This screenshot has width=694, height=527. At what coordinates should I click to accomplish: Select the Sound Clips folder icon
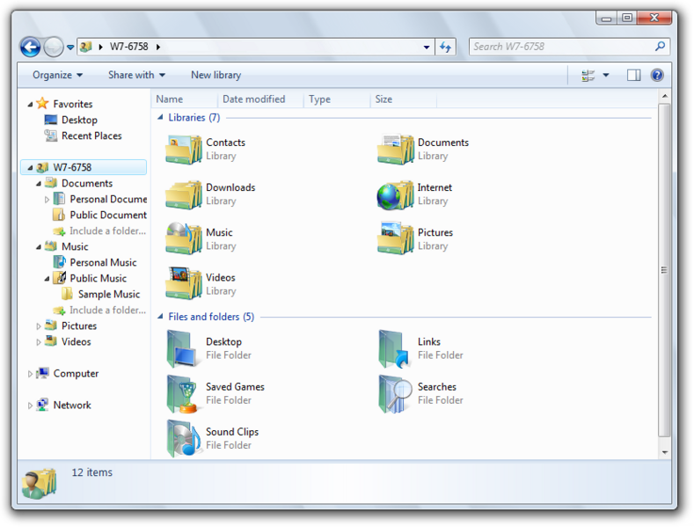tap(183, 438)
